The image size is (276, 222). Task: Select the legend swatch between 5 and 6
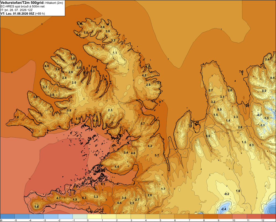pos(167,216)
